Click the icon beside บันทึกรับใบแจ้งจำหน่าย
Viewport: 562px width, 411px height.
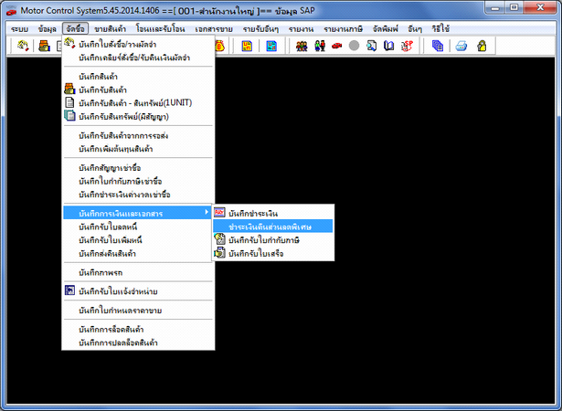pyautogui.click(x=69, y=291)
